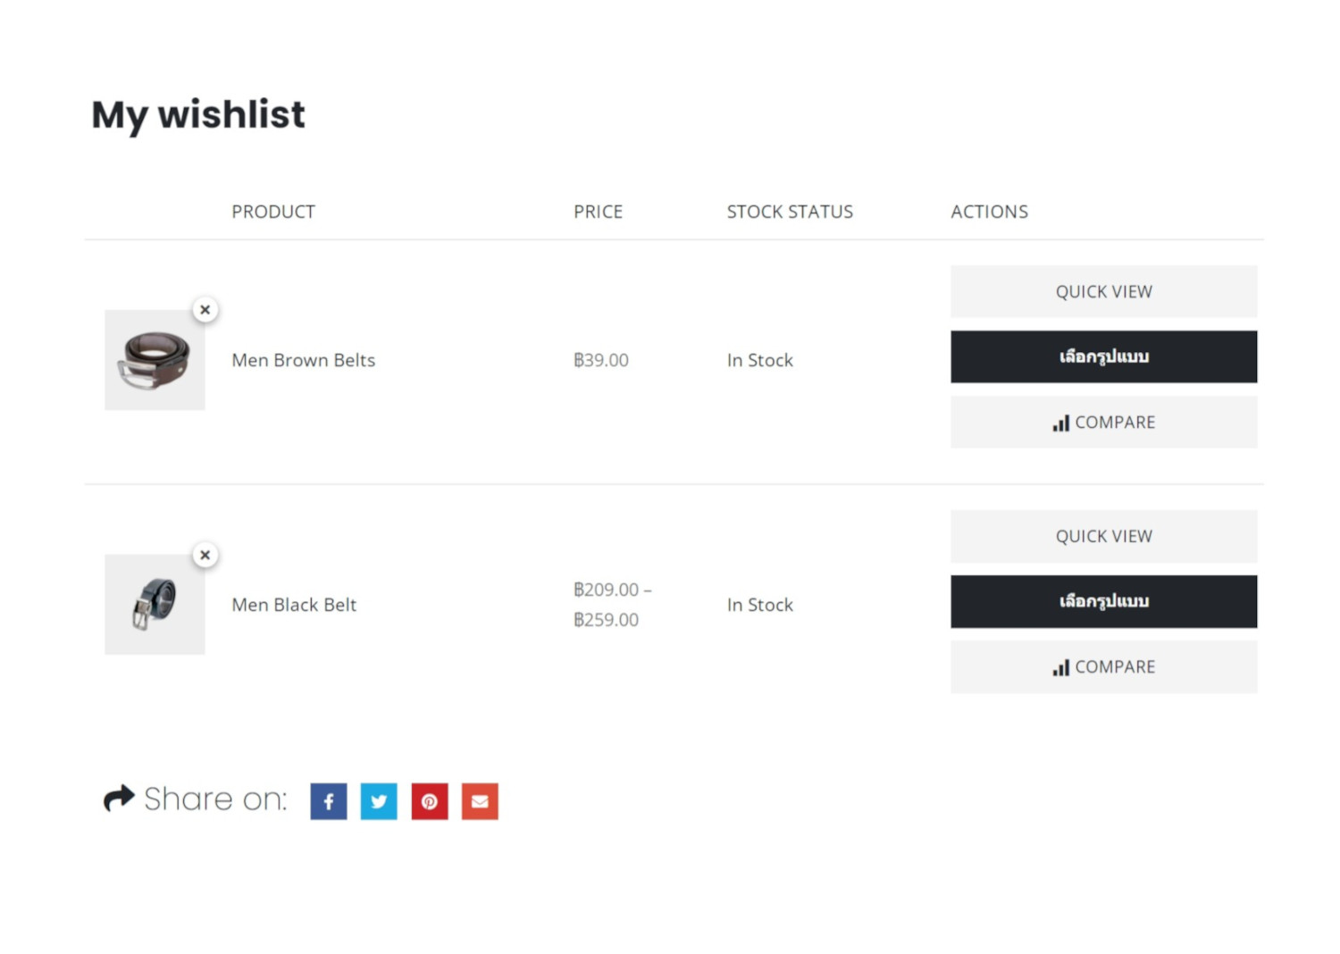Viewport: 1340px width, 954px height.
Task: Remove Men Brown Belts from wishlist
Action: tap(205, 310)
